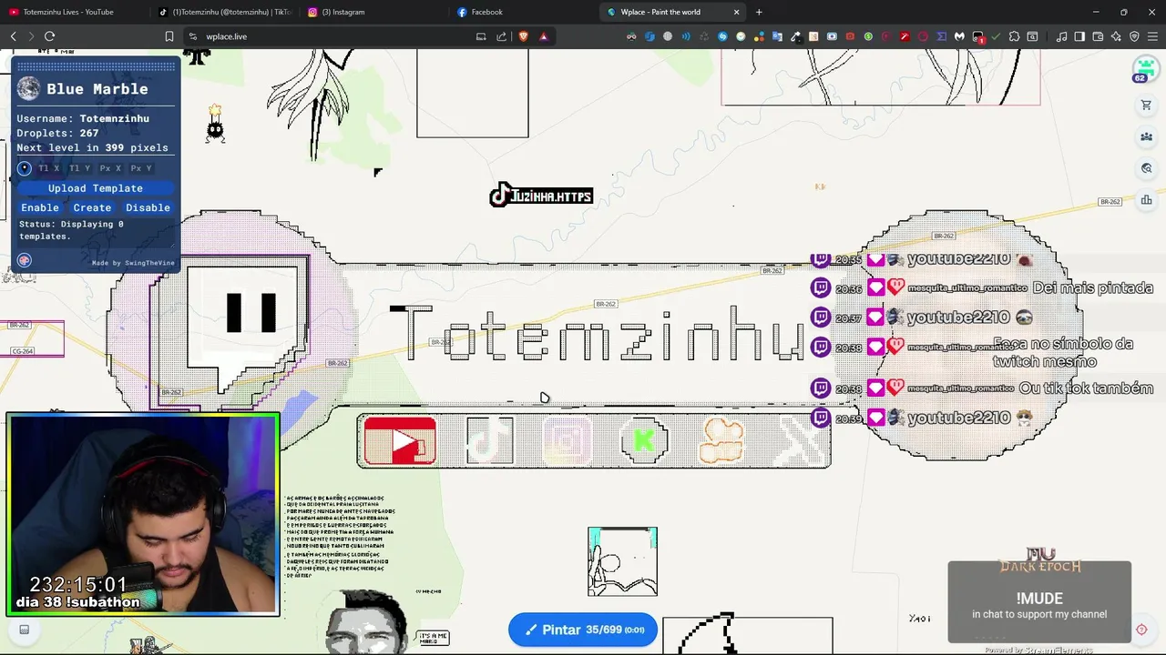Click the eyedropper color picker extension

click(795, 36)
